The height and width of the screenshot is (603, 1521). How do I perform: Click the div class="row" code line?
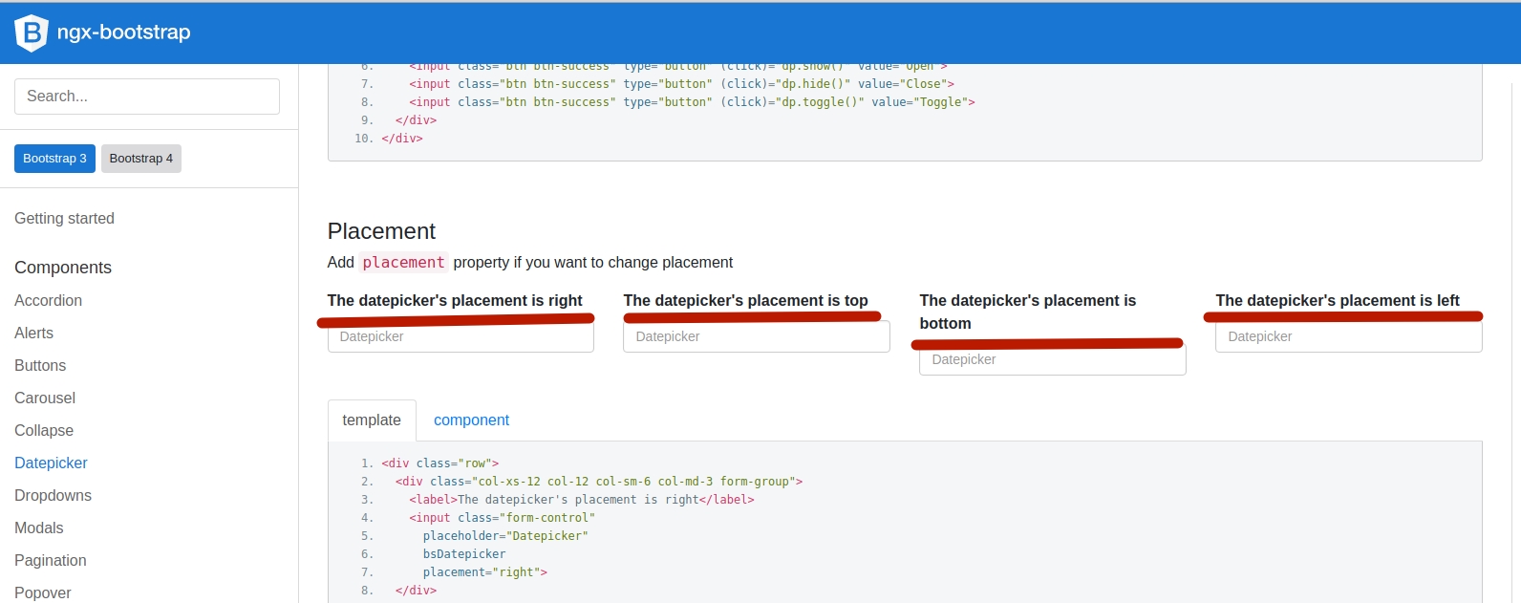[x=440, y=463]
